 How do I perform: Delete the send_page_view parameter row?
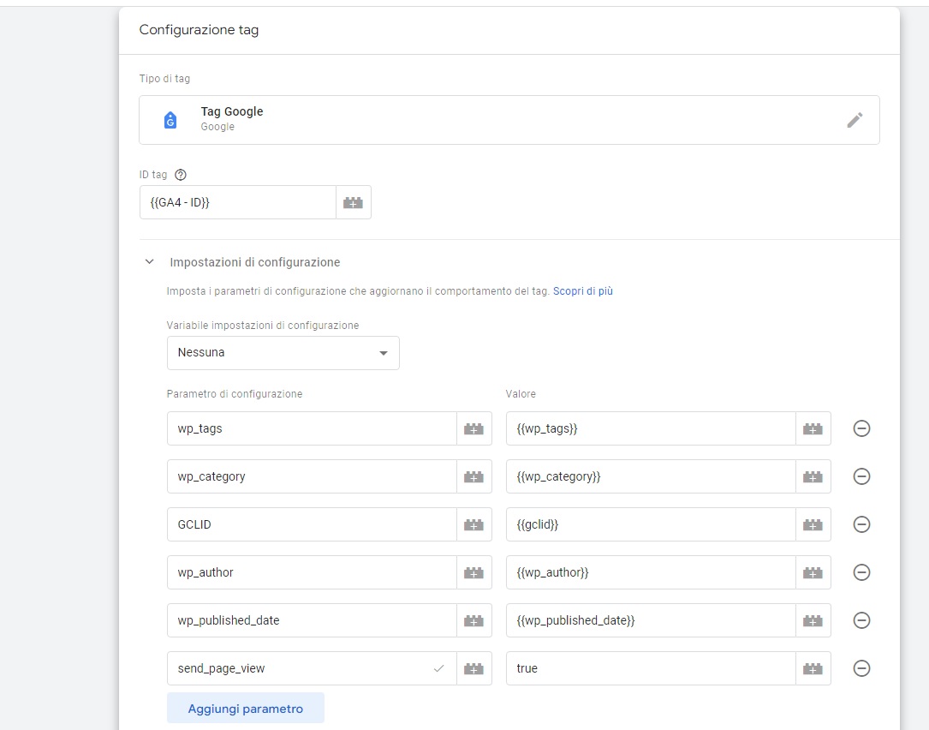click(862, 668)
